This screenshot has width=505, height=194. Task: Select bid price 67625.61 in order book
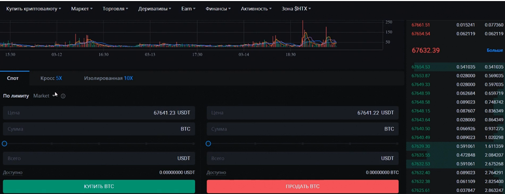click(421, 190)
